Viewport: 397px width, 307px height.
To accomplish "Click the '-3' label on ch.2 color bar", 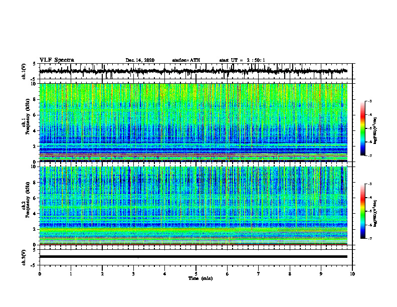I will coord(370,184).
